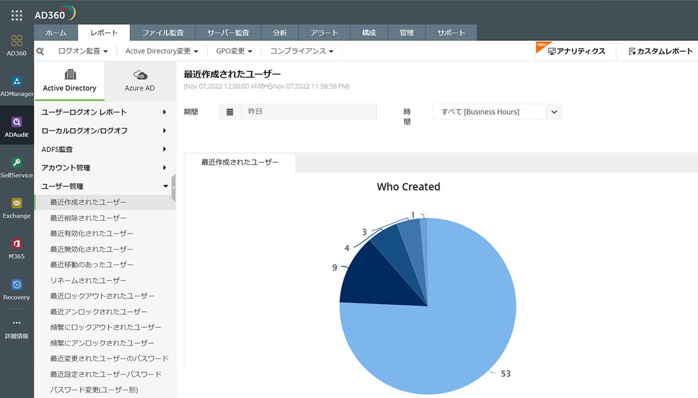This screenshot has height=398, width=698.
Task: Click the search magnifier icon below the tabs
Action: click(40, 50)
